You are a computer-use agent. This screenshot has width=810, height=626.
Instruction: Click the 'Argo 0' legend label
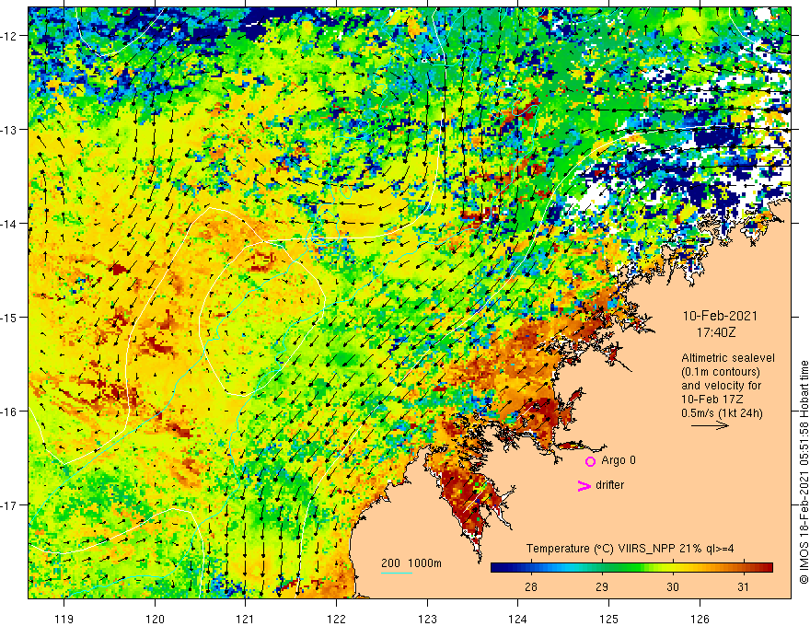(619, 460)
